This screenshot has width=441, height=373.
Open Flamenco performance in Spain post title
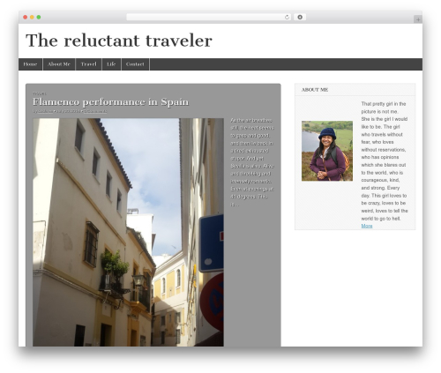click(110, 102)
